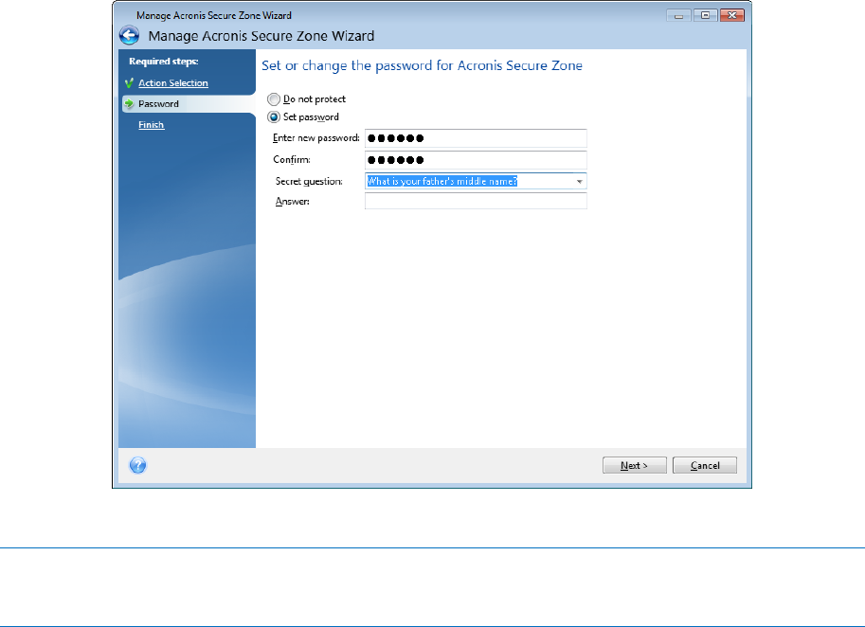
Task: Click the Cancel button
Action: pyautogui.click(x=705, y=465)
